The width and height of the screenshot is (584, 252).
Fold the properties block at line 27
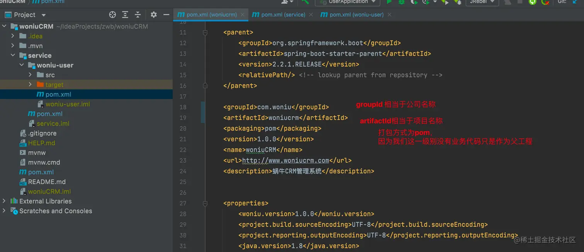tap(205, 203)
